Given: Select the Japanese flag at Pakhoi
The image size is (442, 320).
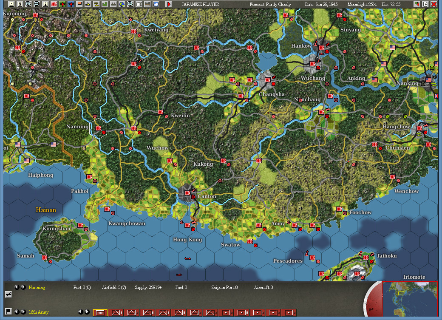Looking at the screenshot, I should (89, 177).
